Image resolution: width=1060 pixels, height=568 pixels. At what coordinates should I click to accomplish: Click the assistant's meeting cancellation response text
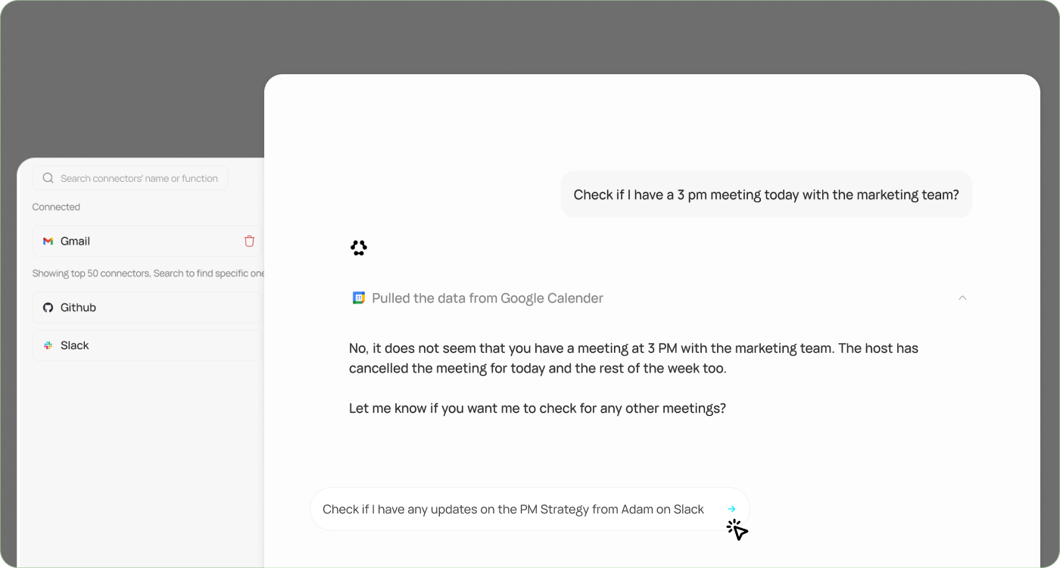point(632,358)
